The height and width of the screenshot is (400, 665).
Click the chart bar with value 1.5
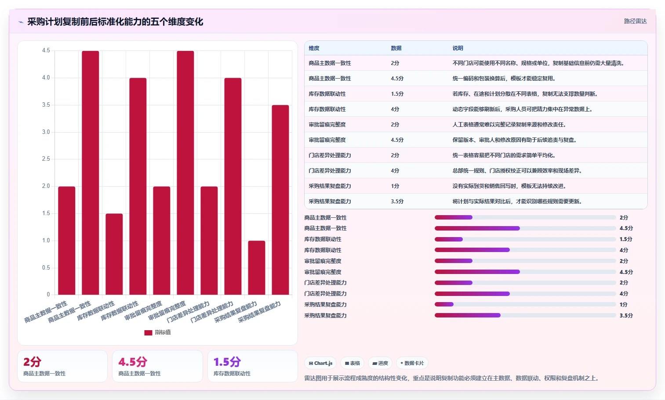tap(114, 254)
